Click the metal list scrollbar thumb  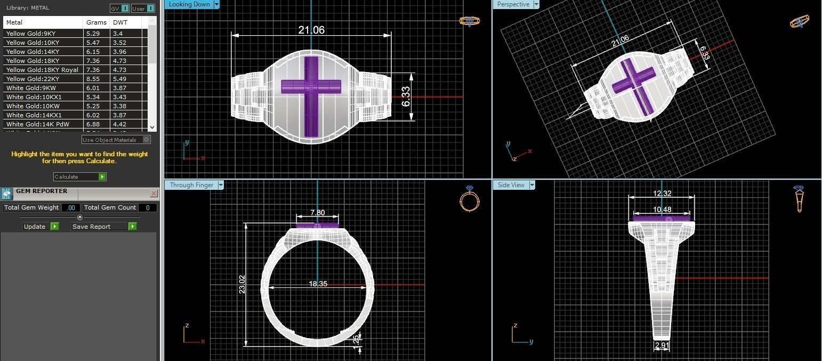(152, 44)
